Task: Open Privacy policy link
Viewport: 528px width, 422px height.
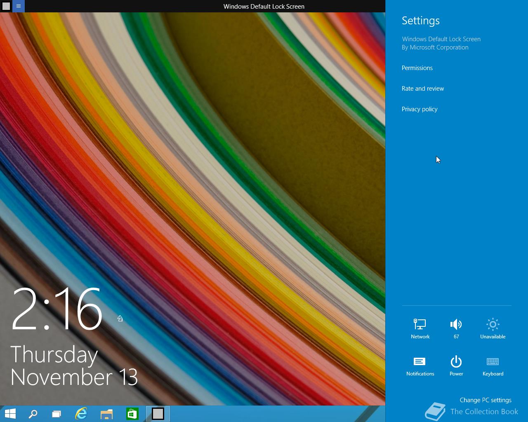Action: point(420,109)
